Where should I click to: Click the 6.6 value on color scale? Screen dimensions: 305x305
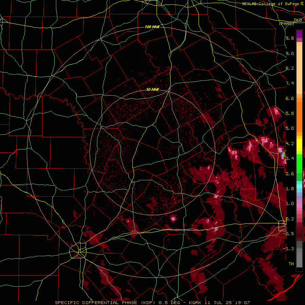290,99
